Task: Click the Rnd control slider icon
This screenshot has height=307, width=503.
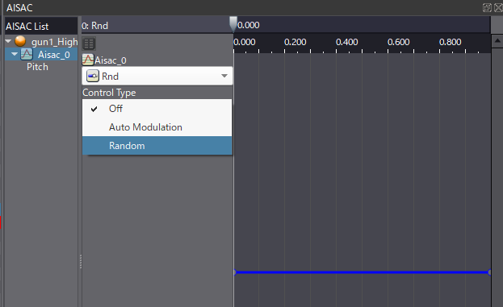Action: click(x=93, y=77)
